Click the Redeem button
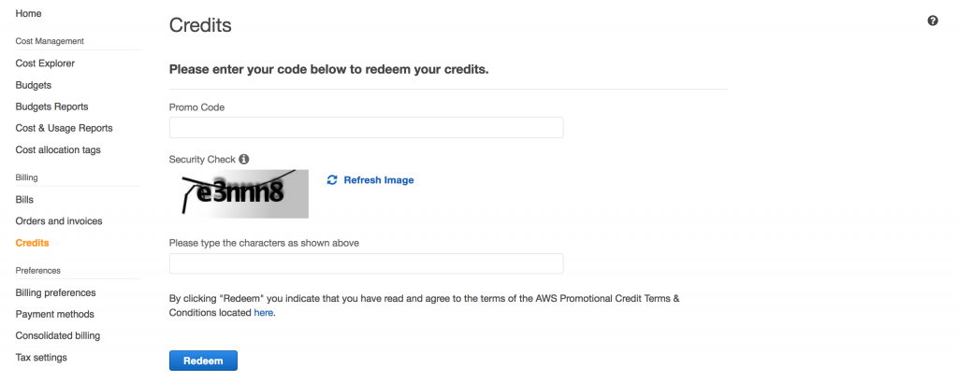The height and width of the screenshot is (383, 958). [203, 361]
